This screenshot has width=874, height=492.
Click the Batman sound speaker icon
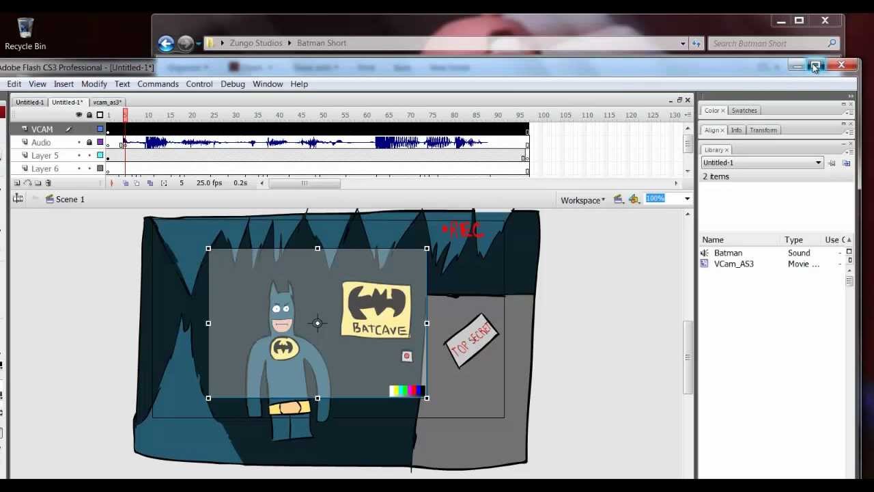click(x=704, y=253)
